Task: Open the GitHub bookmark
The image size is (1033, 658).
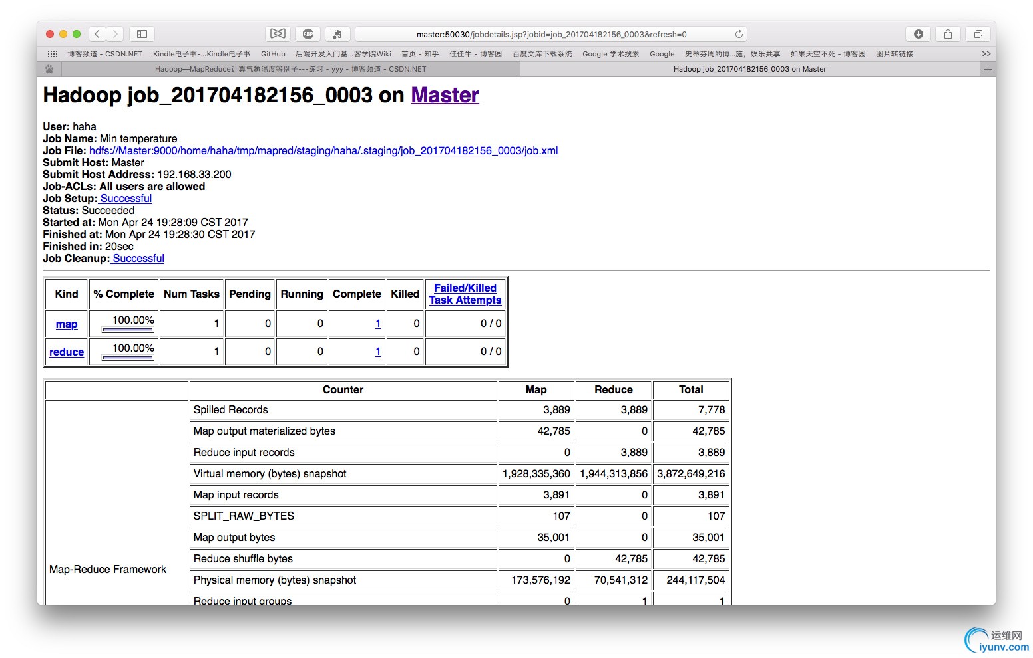Action: (273, 54)
